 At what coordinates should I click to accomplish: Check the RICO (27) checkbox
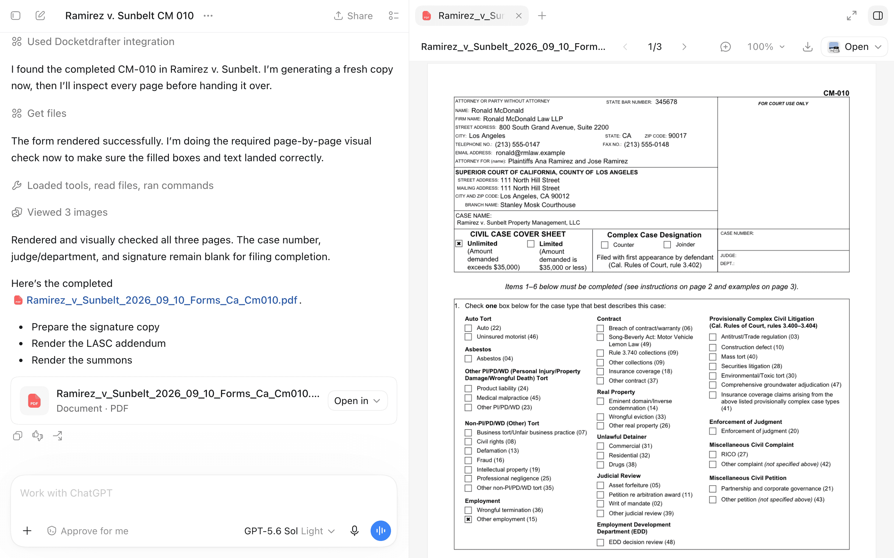(713, 455)
